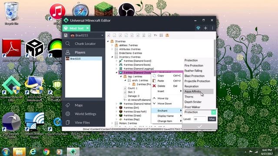Expand the abilities: 7 entries node
The height and width of the screenshot is (156, 278).
(x=112, y=45)
